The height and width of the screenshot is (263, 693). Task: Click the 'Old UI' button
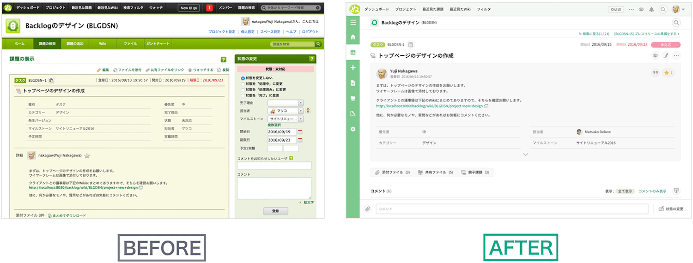point(615,9)
